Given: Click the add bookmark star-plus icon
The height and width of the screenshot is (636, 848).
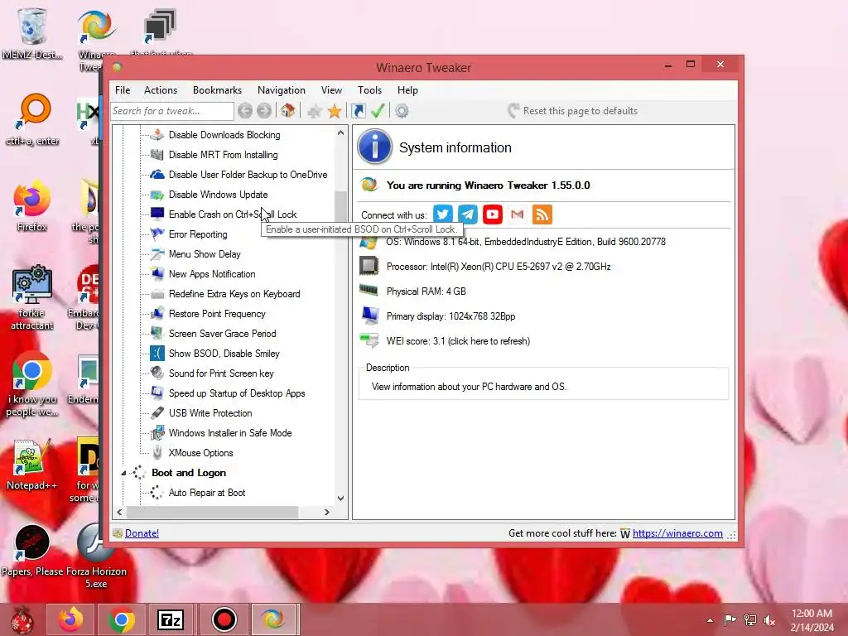Looking at the screenshot, I should click(314, 111).
